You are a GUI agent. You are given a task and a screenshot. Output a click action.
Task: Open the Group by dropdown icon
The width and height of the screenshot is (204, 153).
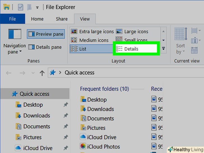[196, 31]
